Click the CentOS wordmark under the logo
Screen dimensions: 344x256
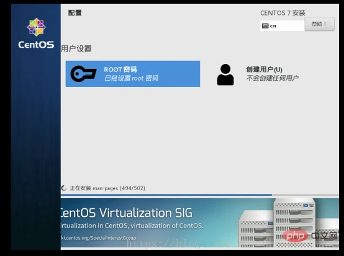tap(36, 45)
